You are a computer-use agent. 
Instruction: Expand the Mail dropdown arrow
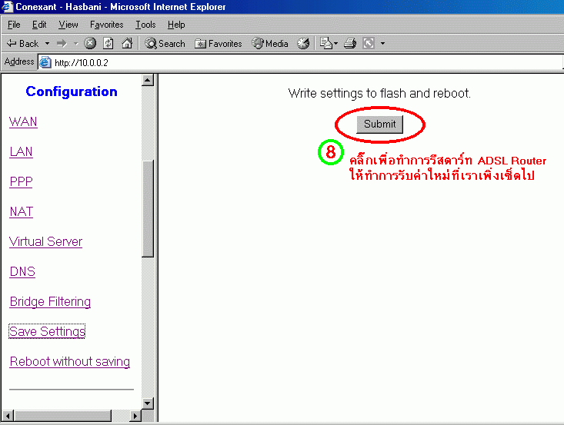336,44
